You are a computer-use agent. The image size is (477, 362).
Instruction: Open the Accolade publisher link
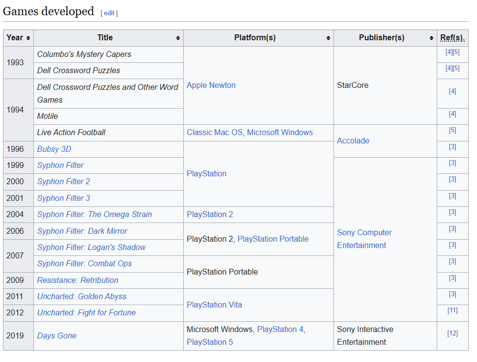click(353, 140)
